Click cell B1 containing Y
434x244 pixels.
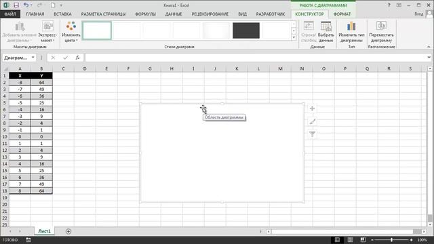(x=41, y=76)
